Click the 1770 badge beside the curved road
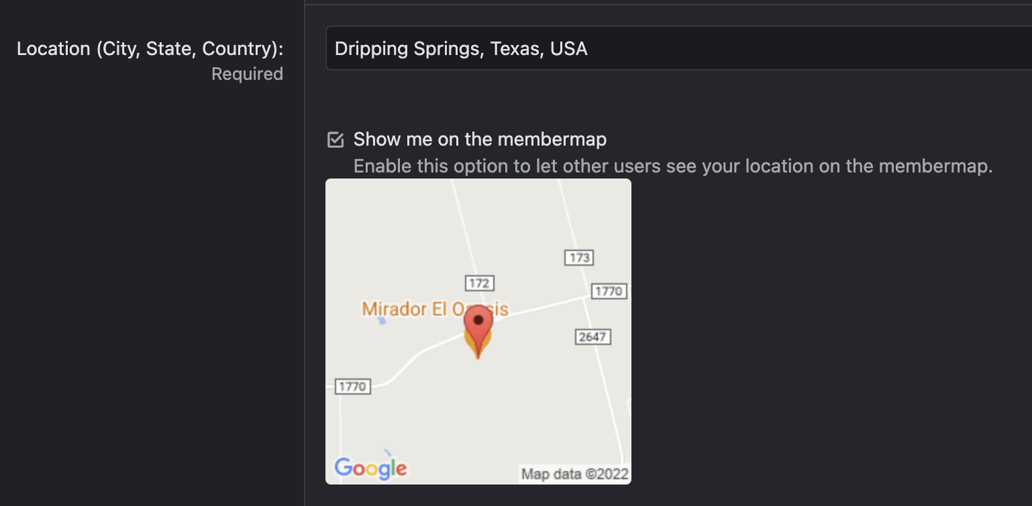Image resolution: width=1032 pixels, height=506 pixels. tap(353, 386)
